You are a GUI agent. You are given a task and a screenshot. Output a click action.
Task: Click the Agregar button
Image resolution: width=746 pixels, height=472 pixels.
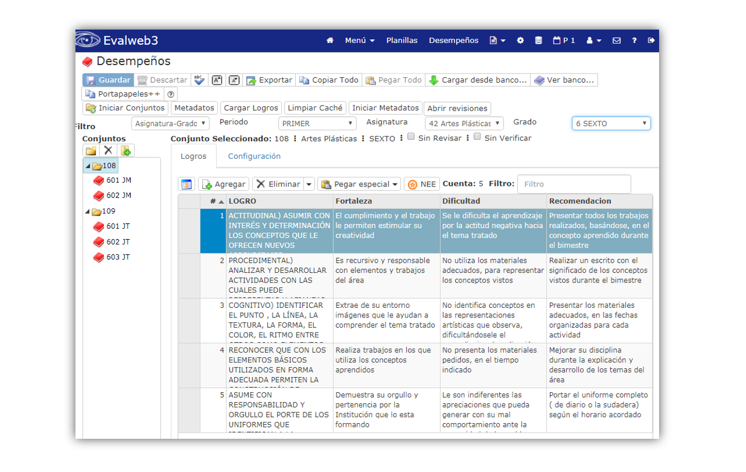223,184
